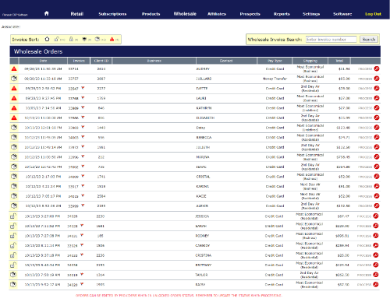Click the package icon on CRISTAL's order

click(14, 177)
